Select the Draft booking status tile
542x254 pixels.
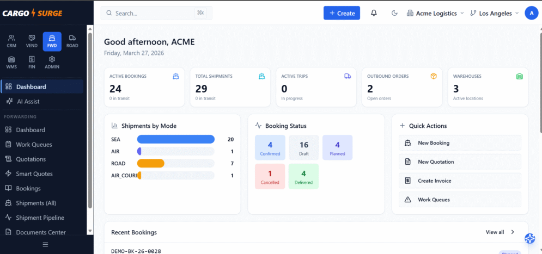click(304, 148)
